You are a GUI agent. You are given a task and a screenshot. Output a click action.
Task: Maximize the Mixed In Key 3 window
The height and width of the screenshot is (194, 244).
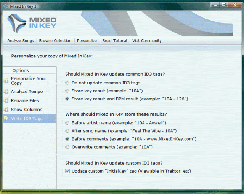224,5
